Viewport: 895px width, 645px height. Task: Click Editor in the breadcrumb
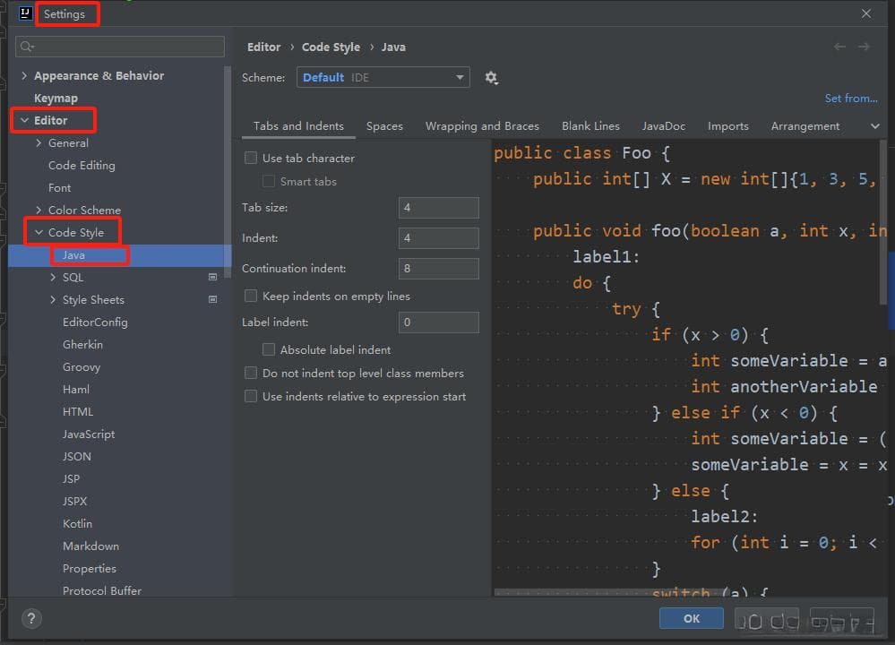263,47
